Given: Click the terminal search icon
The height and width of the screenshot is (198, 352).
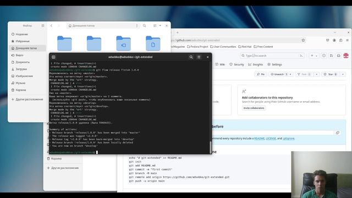Looking at the screenshot, I should [x=191, y=57].
